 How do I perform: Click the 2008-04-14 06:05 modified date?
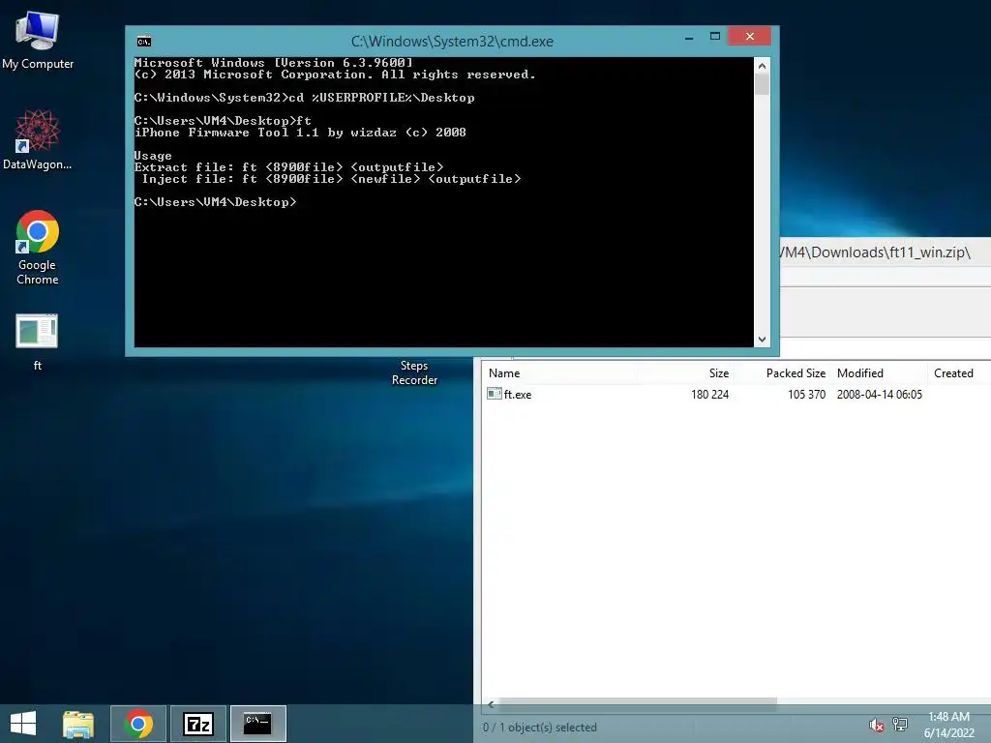point(879,395)
